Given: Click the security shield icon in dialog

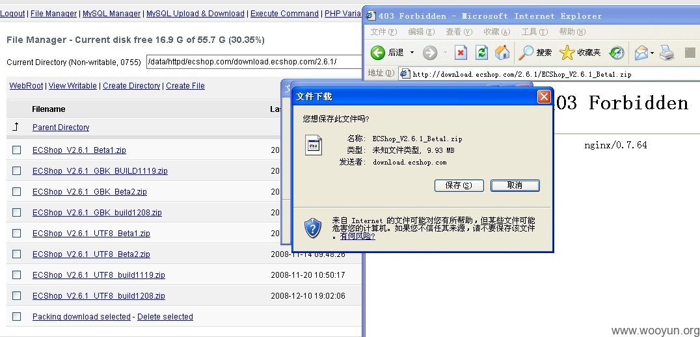Looking at the screenshot, I should tap(313, 228).
